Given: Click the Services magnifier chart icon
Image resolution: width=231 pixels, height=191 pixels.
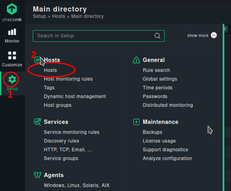Looking at the screenshot, I should (38, 122).
